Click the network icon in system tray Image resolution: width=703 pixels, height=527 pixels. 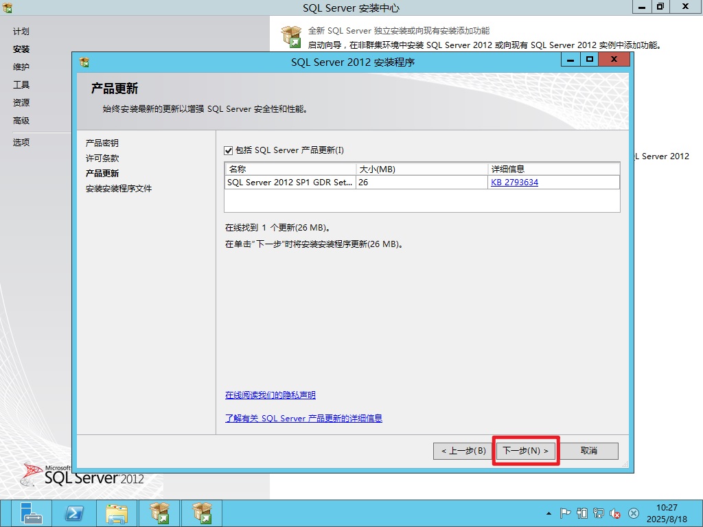599,513
